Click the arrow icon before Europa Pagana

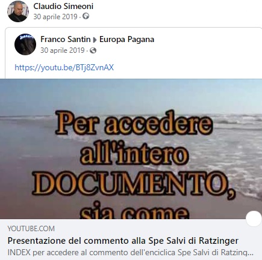click(95, 40)
